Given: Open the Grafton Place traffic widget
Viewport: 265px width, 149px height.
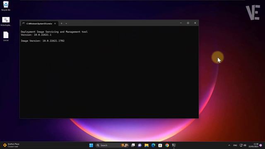Looking at the screenshot, I should [x=11, y=145].
